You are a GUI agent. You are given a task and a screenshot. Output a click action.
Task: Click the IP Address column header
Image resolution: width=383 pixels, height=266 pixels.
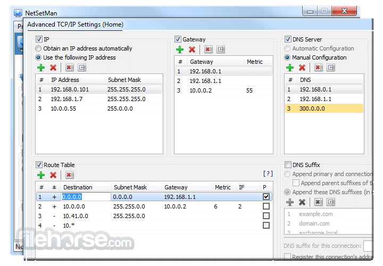click(77, 80)
